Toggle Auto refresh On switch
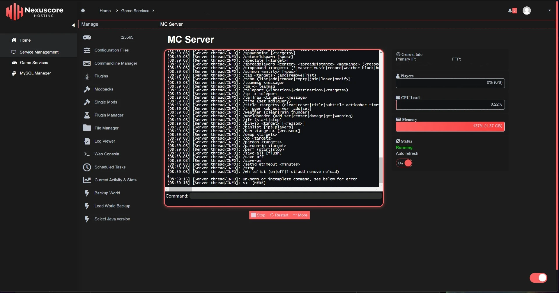This screenshot has width=559, height=293. coord(404,163)
